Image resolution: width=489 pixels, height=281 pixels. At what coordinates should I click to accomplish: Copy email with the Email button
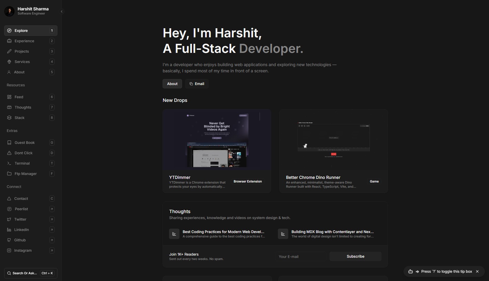(197, 84)
